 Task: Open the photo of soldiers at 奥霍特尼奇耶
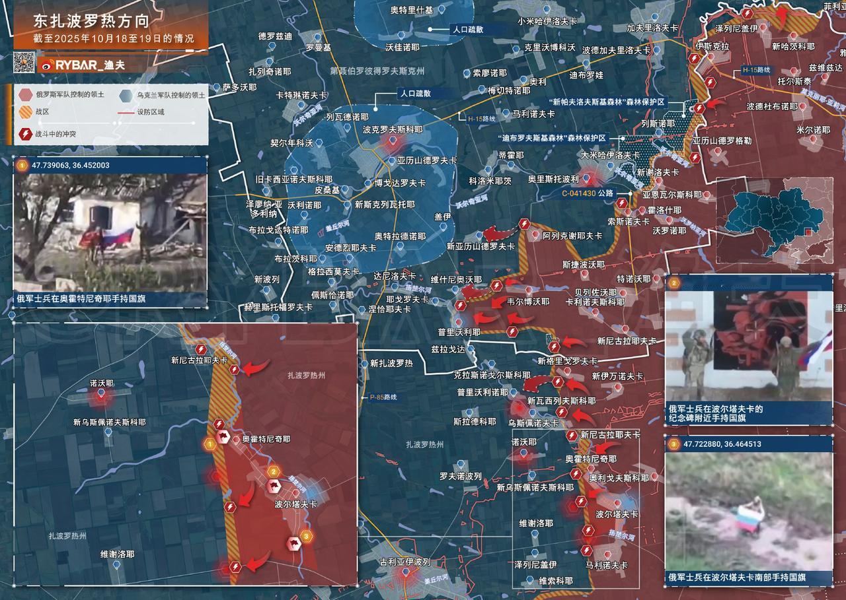coord(110,232)
